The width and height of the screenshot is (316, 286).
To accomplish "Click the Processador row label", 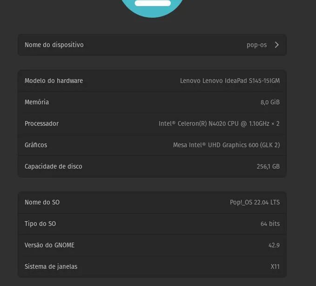I will pos(41,123).
